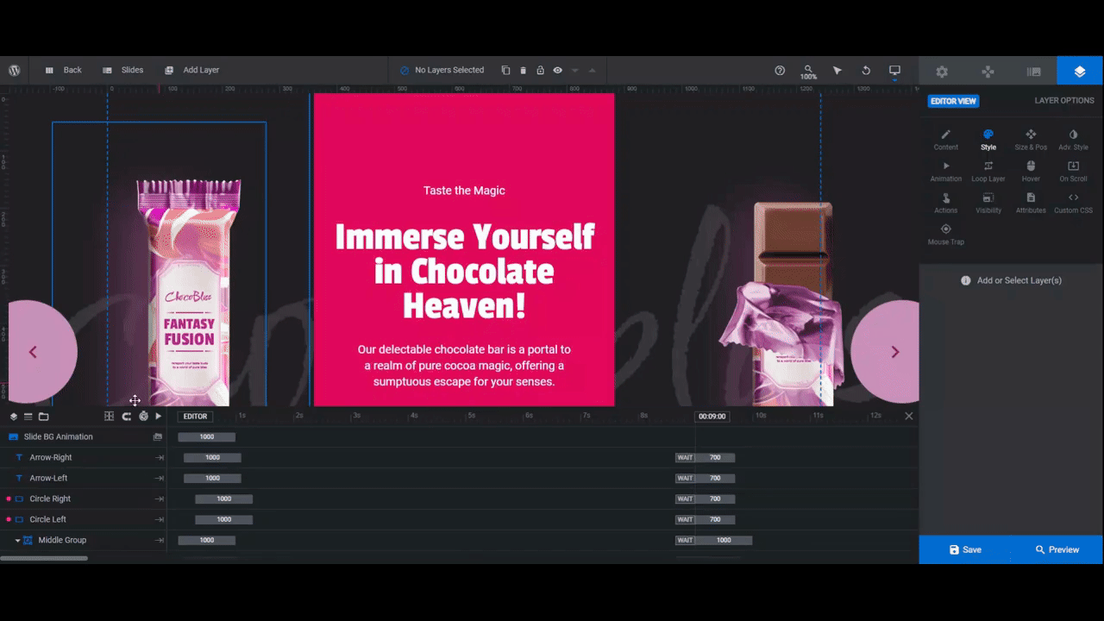This screenshot has width=1104, height=621.
Task: Open the On Scroll settings
Action: tap(1073, 172)
